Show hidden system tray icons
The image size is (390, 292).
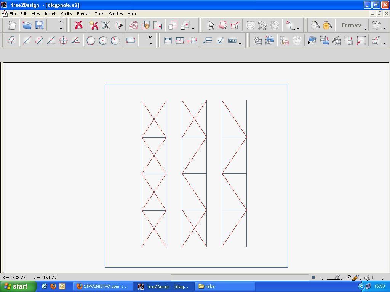click(361, 286)
